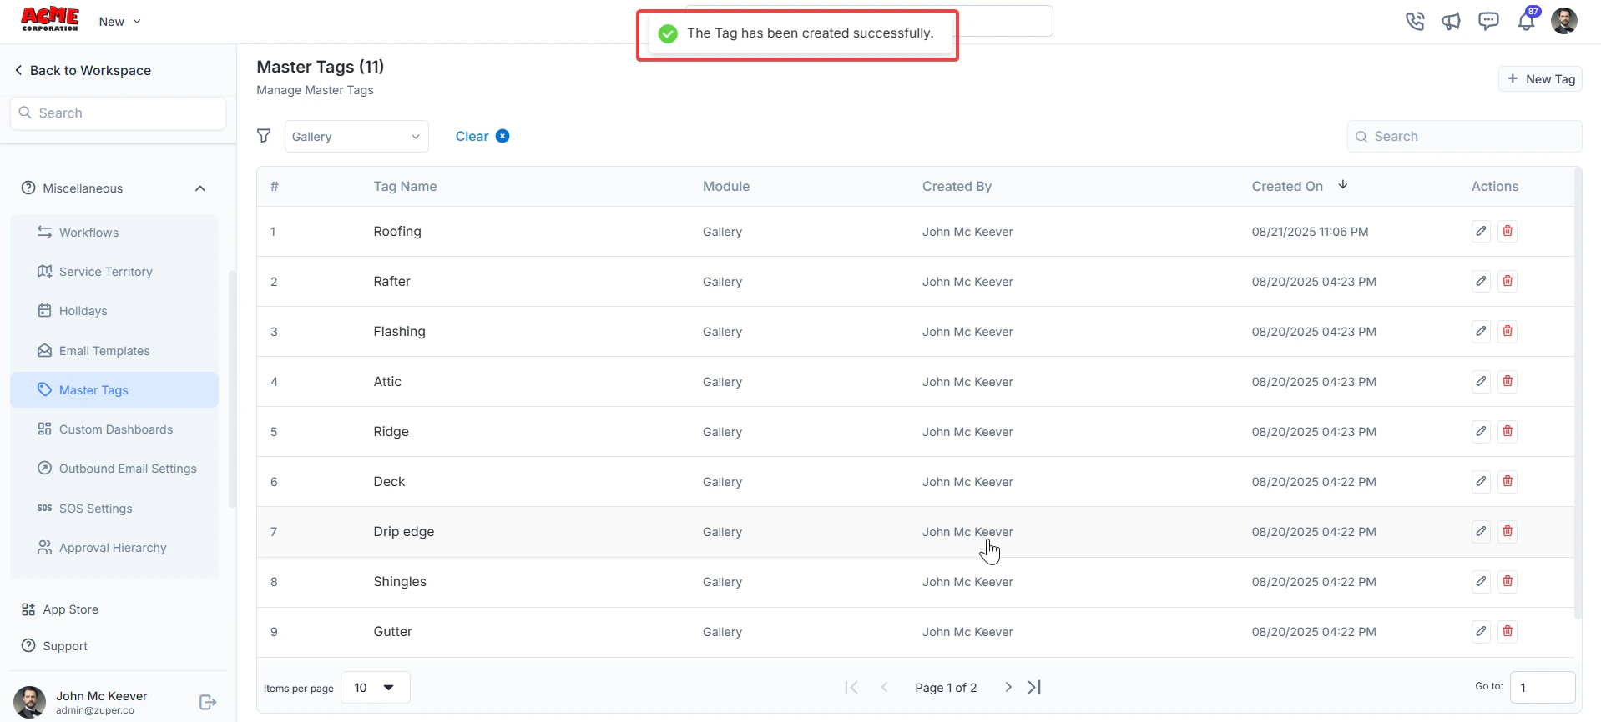Delete the Shingles tag
1601x722 pixels.
1508,581
